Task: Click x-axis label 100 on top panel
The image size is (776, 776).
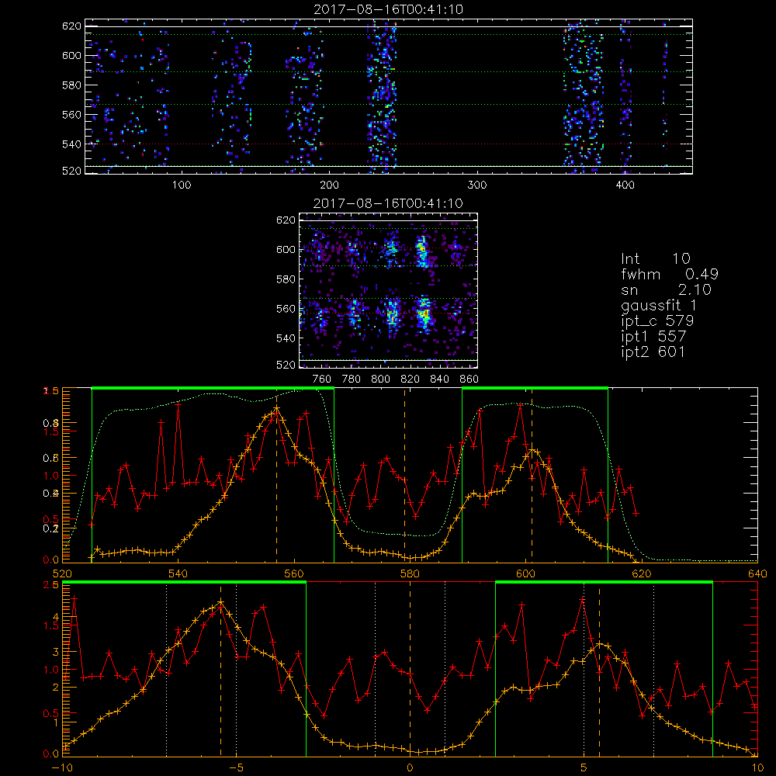Action: pyautogui.click(x=181, y=185)
